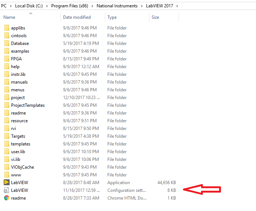The width and height of the screenshot is (256, 211).
Task: Click the user.lib folder icon
Action: [x=7, y=152]
